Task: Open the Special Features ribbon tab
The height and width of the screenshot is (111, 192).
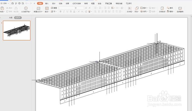Action: 119,3
